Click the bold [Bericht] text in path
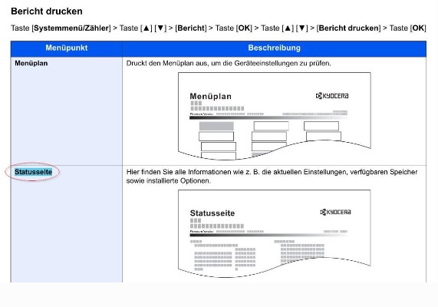438x307 pixels. (191, 28)
